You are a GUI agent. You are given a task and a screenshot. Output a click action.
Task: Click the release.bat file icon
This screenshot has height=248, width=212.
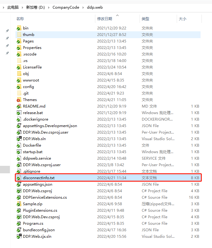point(19,113)
